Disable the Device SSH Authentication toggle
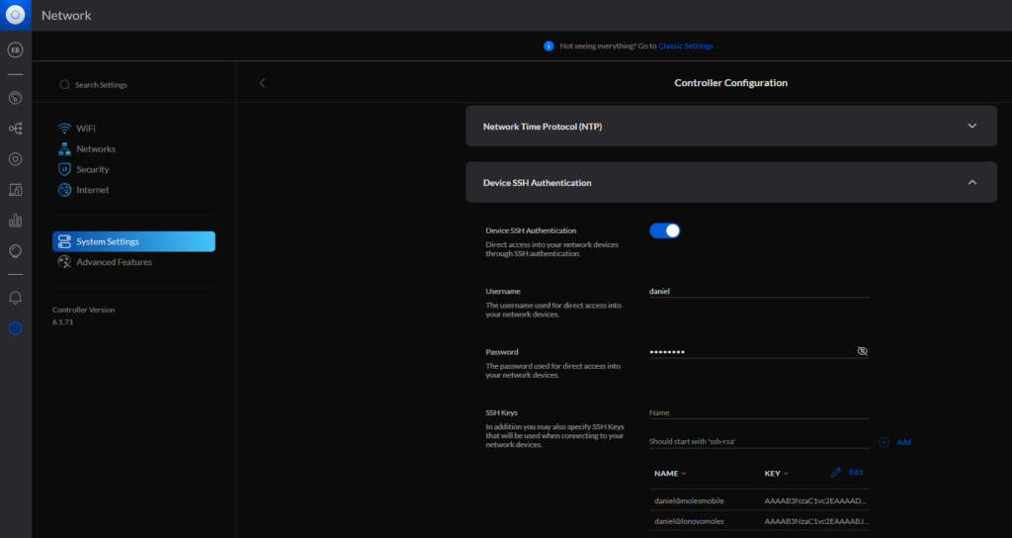 point(664,230)
